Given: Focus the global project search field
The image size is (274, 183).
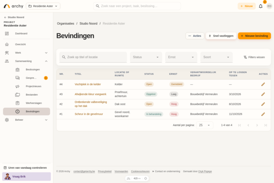Looking at the screenshot, I should pos(137,6).
